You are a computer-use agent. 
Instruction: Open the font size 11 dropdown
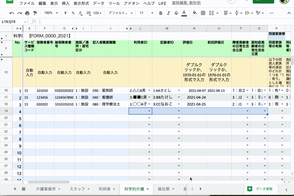coord(144,12)
